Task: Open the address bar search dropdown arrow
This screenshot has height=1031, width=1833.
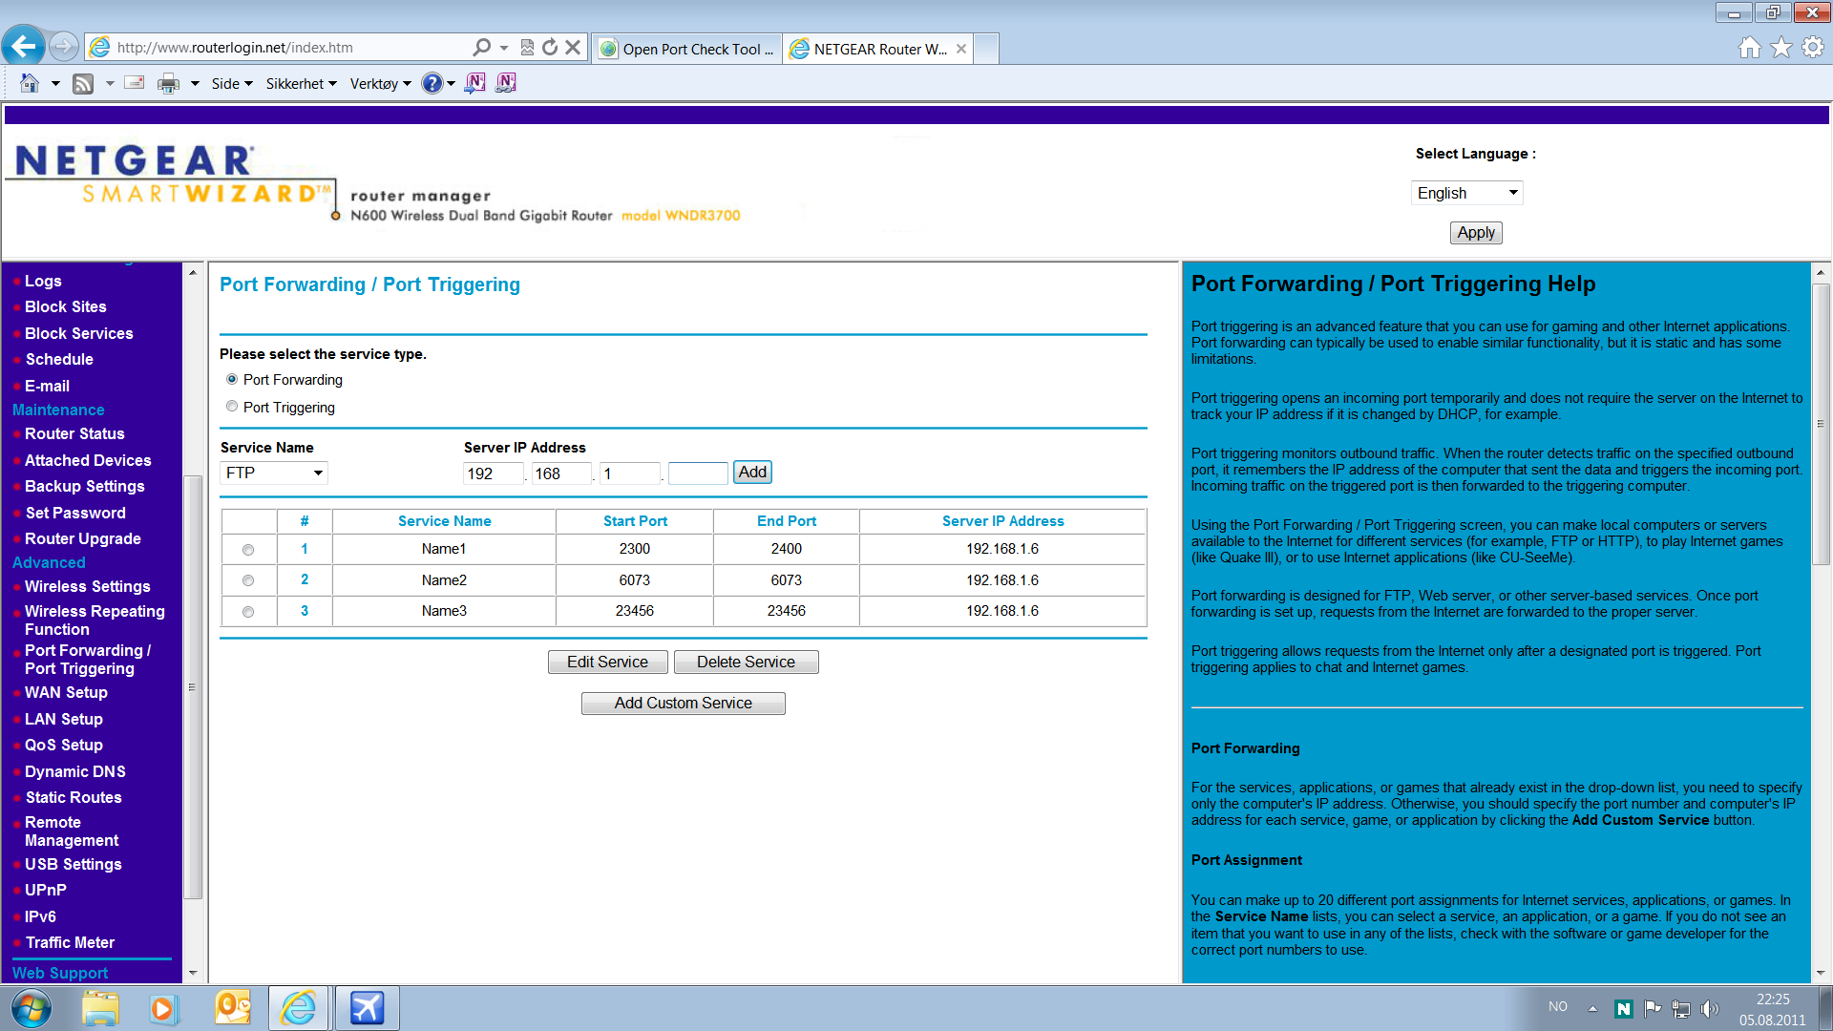Action: pyautogui.click(x=503, y=48)
